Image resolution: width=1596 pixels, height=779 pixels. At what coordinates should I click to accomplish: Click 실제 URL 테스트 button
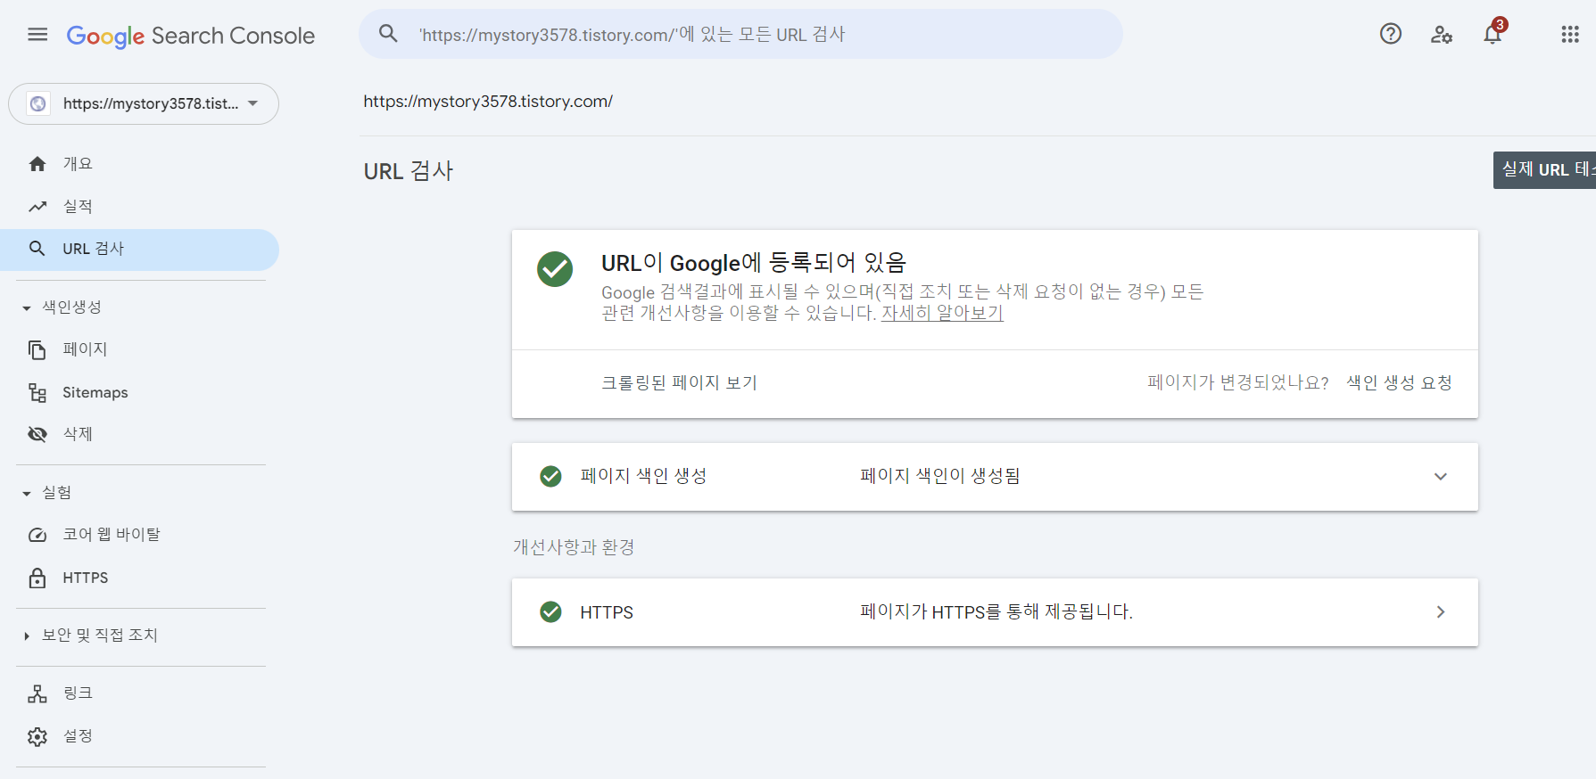pos(1544,169)
